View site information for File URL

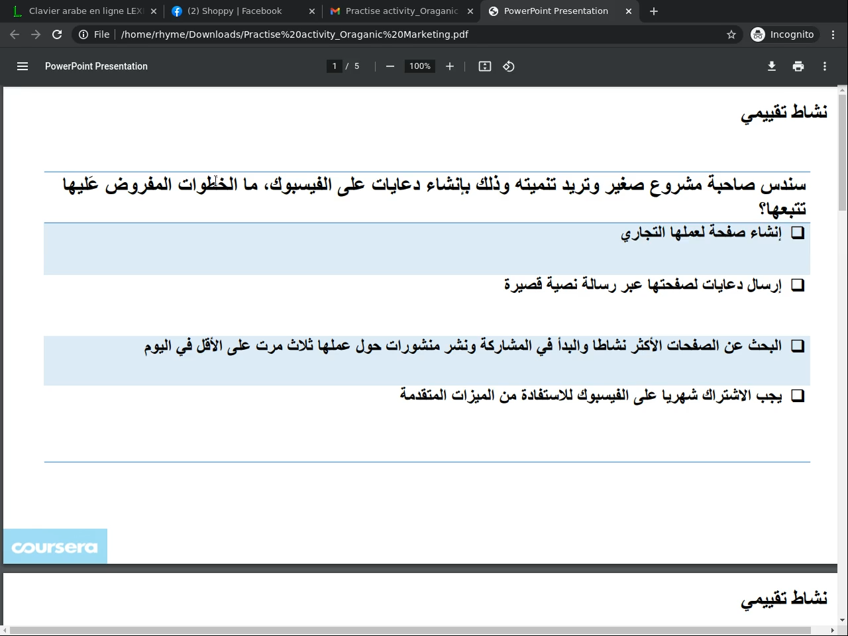(94, 34)
